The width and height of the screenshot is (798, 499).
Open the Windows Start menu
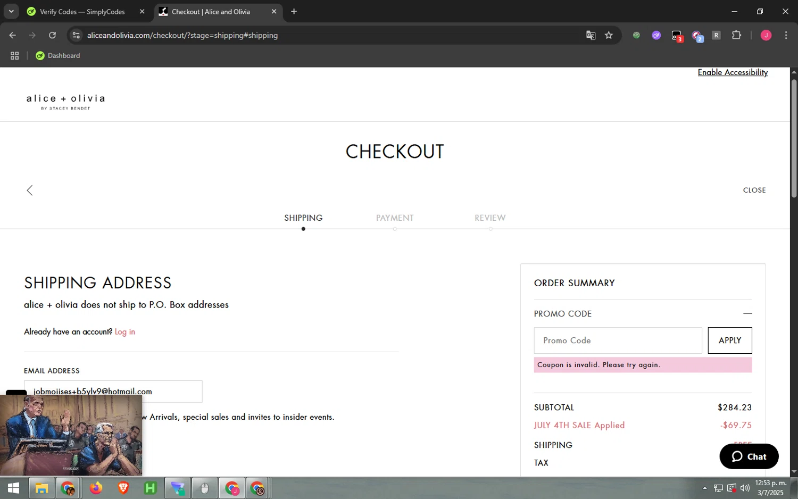[13, 488]
